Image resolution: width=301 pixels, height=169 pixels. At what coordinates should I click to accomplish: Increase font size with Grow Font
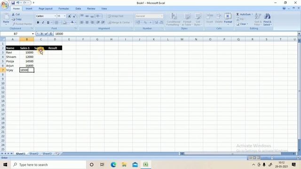click(x=69, y=16)
